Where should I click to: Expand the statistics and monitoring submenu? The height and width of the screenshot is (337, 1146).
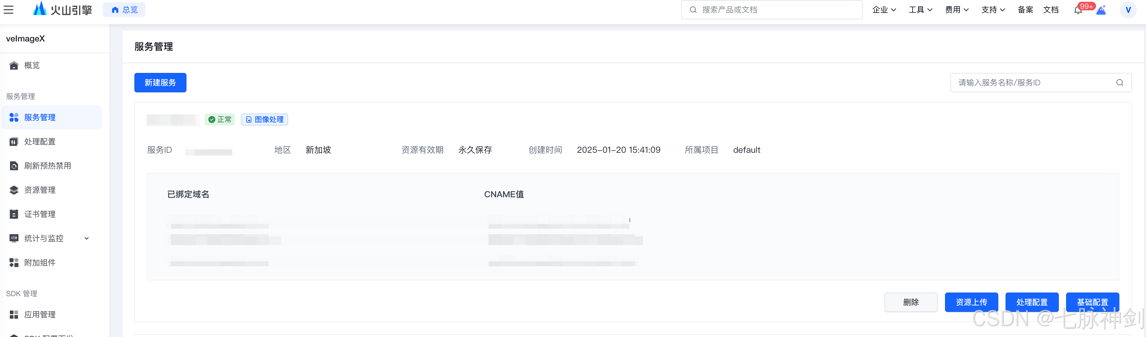[x=87, y=238]
